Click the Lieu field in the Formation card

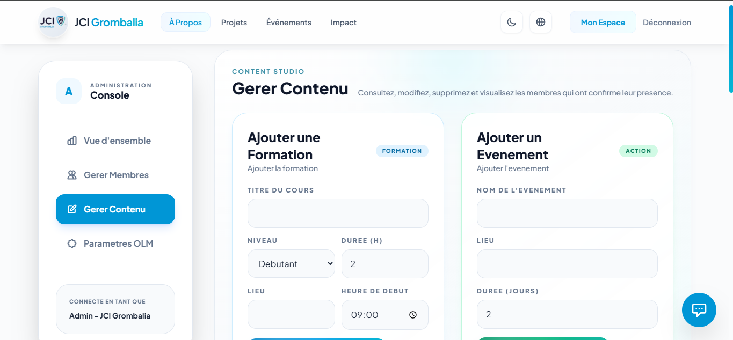pos(291,314)
